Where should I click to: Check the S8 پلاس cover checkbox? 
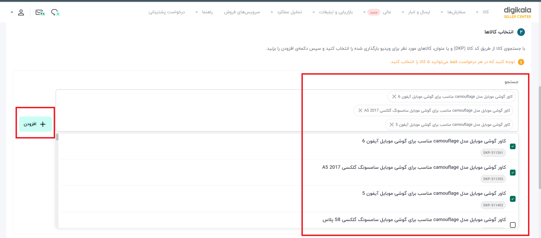(x=513, y=225)
